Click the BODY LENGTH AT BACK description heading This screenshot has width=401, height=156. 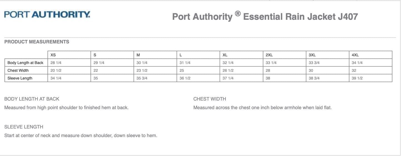pos(32,99)
